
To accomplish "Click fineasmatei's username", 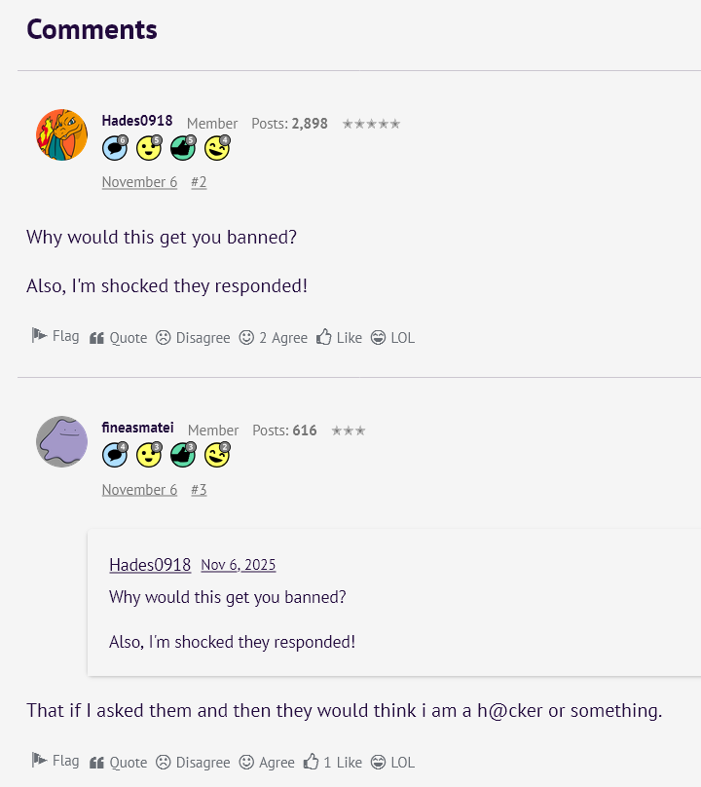I will 137,428.
